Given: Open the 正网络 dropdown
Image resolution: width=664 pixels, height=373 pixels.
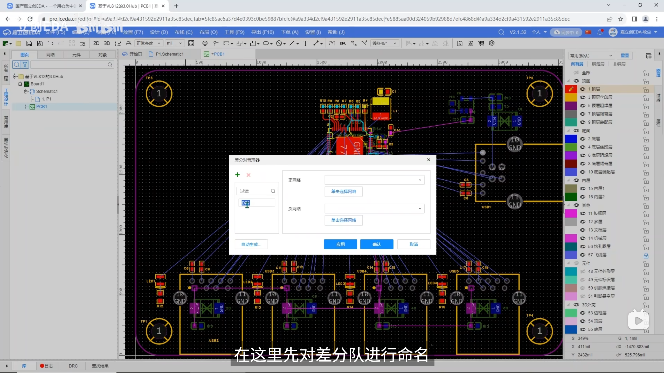Looking at the screenshot, I should pyautogui.click(x=374, y=180).
